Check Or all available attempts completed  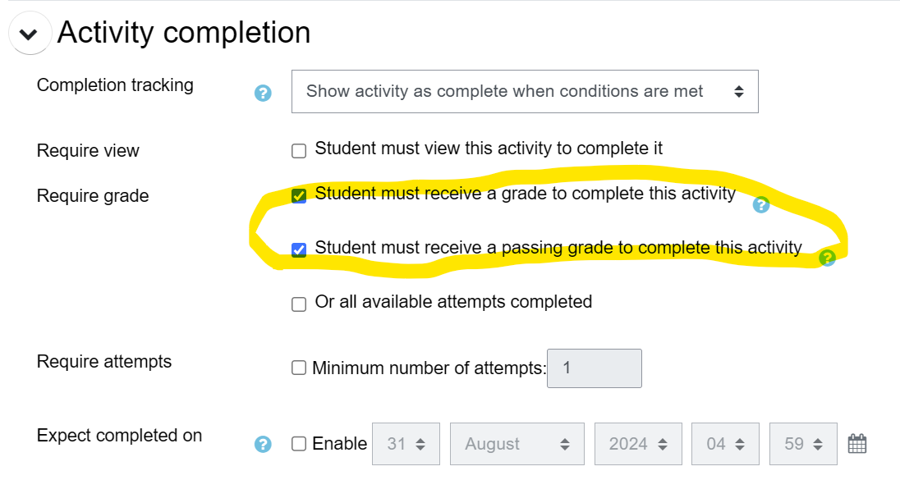299,304
